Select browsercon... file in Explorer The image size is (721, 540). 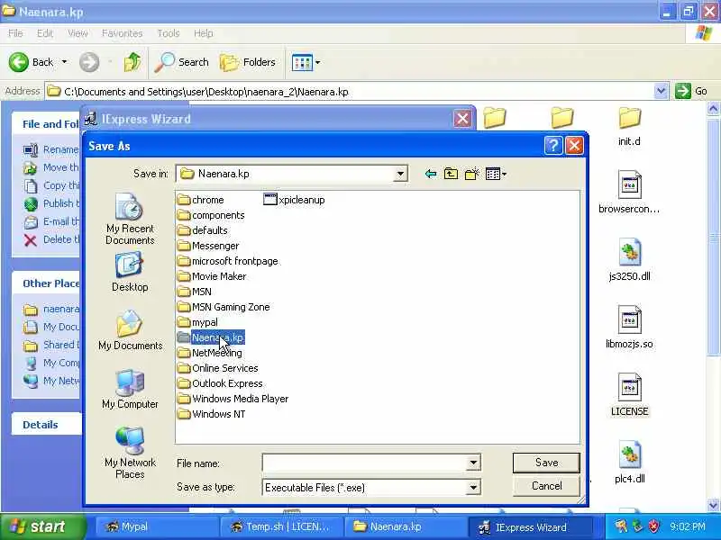tap(629, 193)
